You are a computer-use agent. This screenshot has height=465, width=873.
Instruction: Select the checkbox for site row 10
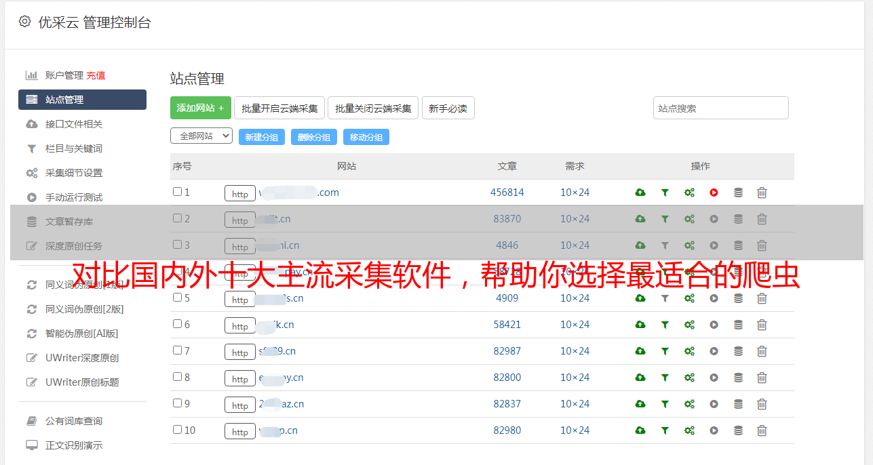[x=177, y=430]
